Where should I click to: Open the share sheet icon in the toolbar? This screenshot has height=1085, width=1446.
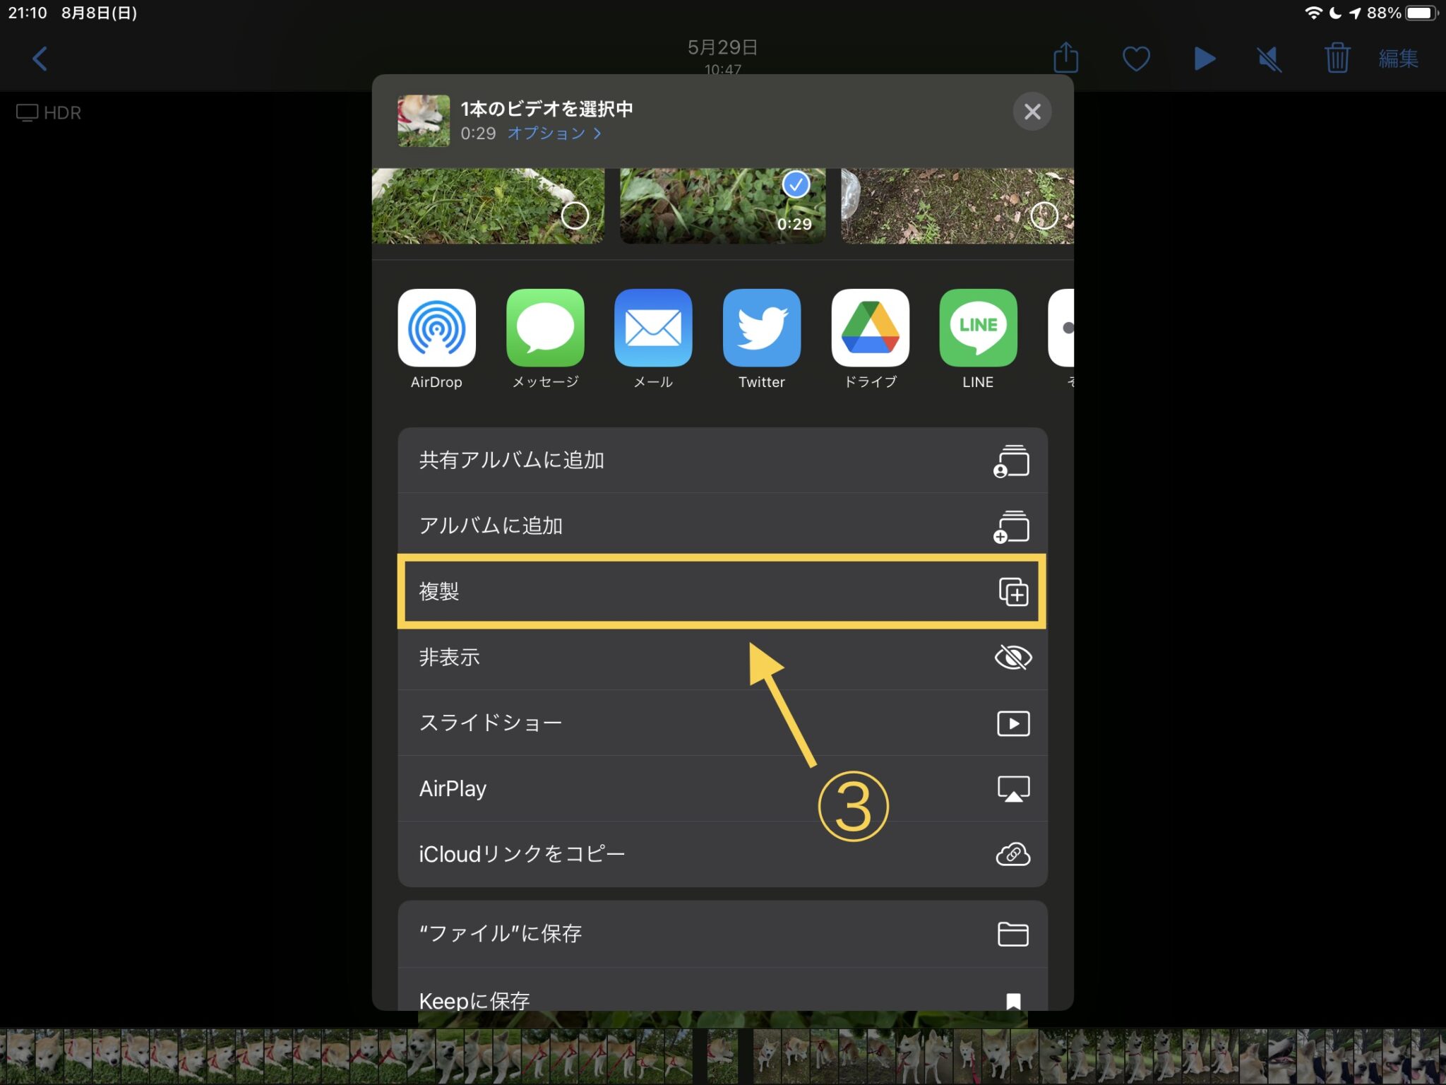click(1065, 59)
